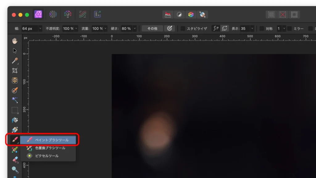Screen dimensions: 316x178
Task: Enable the スタビライザ checkbox
Action: 183,28
